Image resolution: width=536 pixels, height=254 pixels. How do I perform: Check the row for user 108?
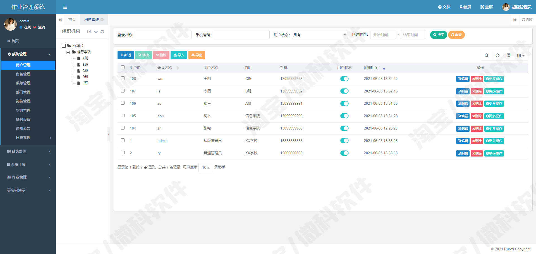[123, 78]
